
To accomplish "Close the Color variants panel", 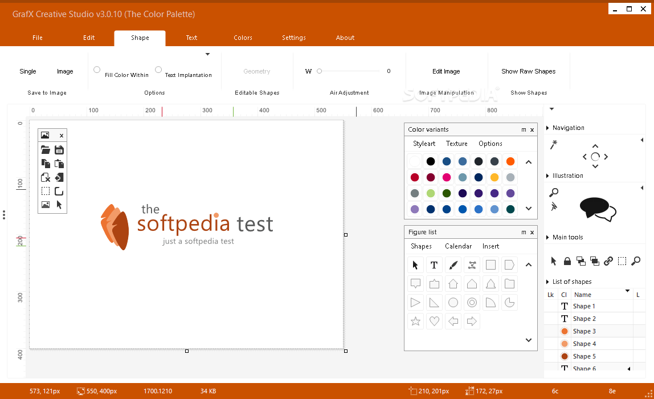I will pyautogui.click(x=532, y=130).
